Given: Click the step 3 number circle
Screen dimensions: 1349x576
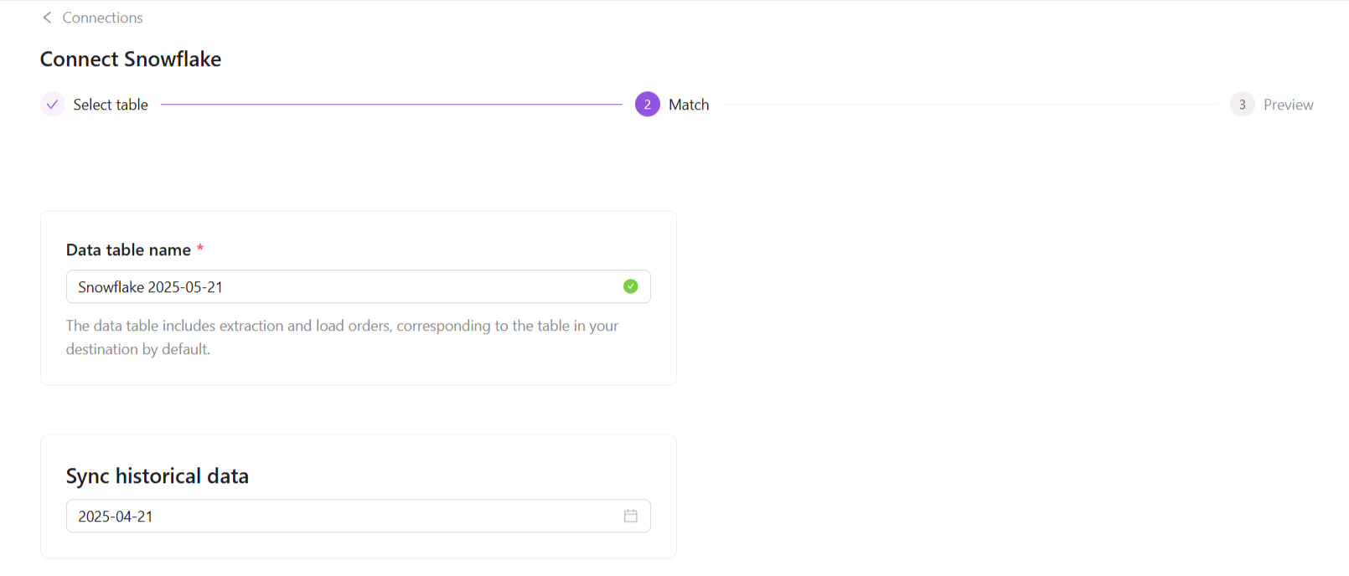Looking at the screenshot, I should 1242,105.
